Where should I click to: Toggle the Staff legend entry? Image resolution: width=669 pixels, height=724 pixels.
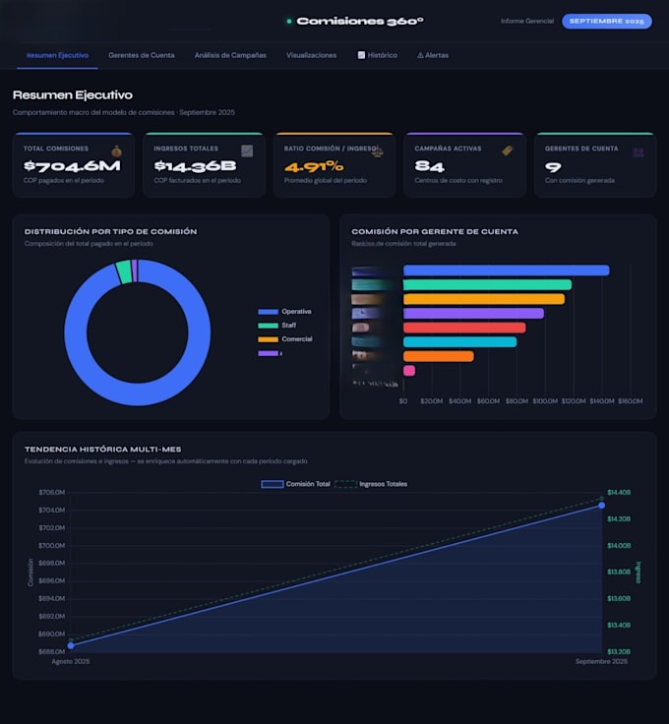(x=277, y=326)
